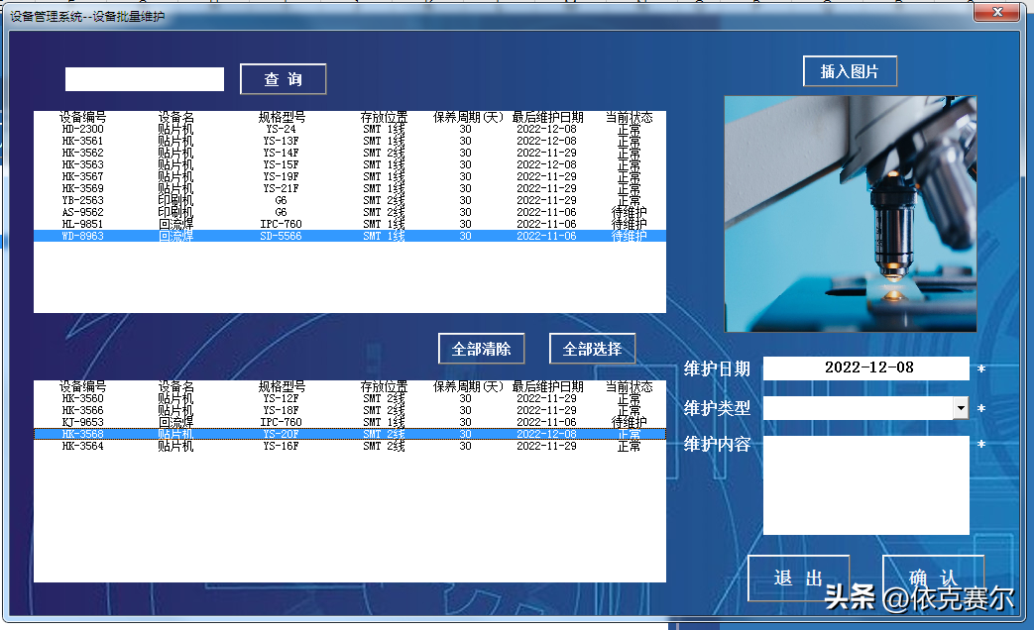Select row KJ-9653 in lower list
This screenshot has width=1034, height=630.
click(x=350, y=422)
